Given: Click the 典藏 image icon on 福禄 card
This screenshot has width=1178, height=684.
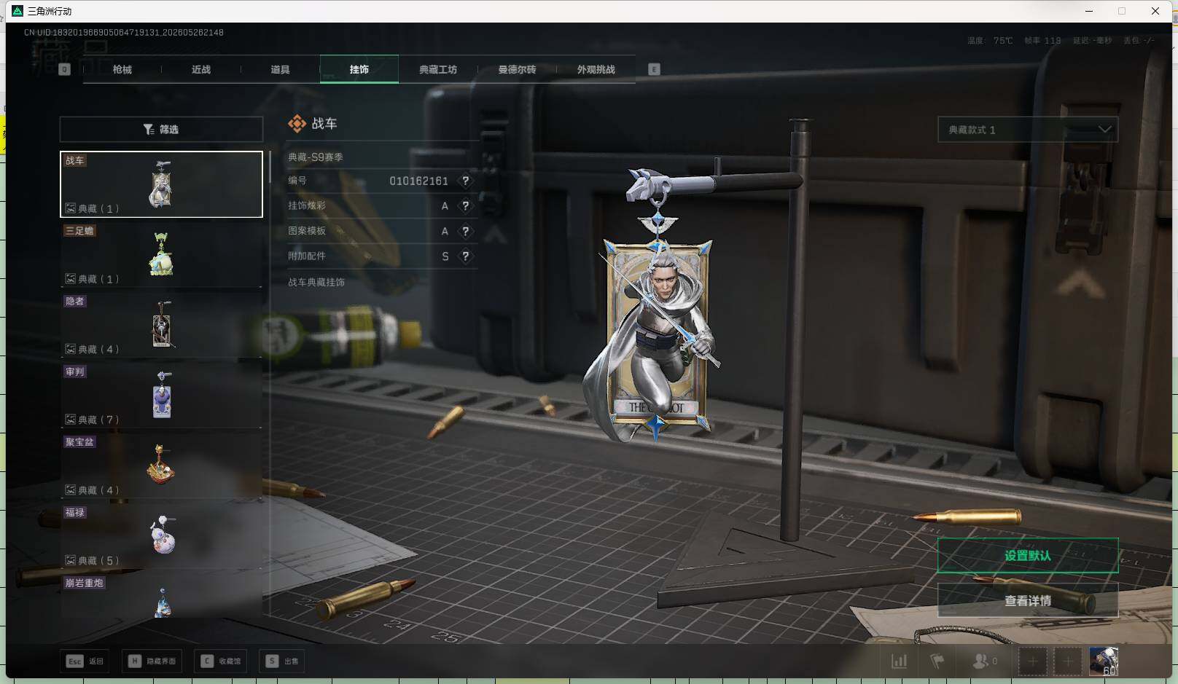Looking at the screenshot, I should 71,560.
